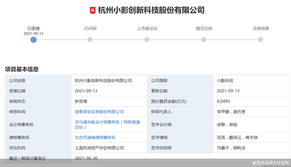Click the 审核状态 label cell
291x167 pixels.
[38, 101]
